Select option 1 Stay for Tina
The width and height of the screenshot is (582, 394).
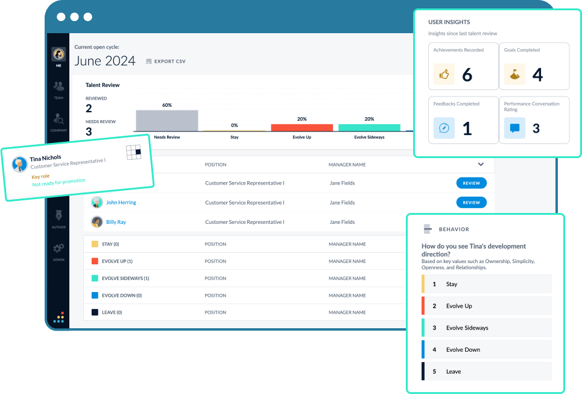[487, 284]
